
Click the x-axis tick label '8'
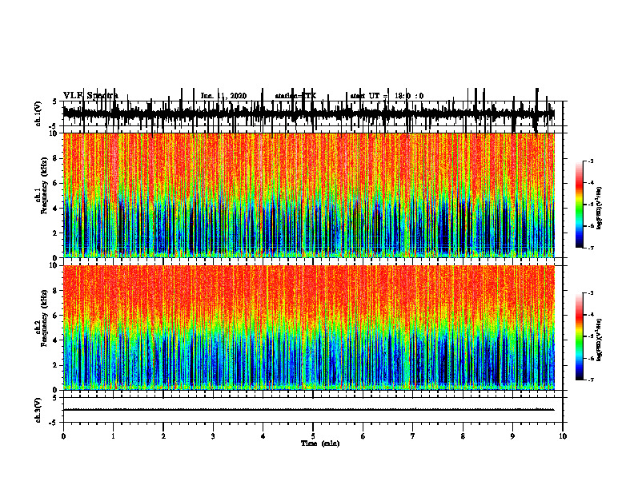(x=463, y=436)
